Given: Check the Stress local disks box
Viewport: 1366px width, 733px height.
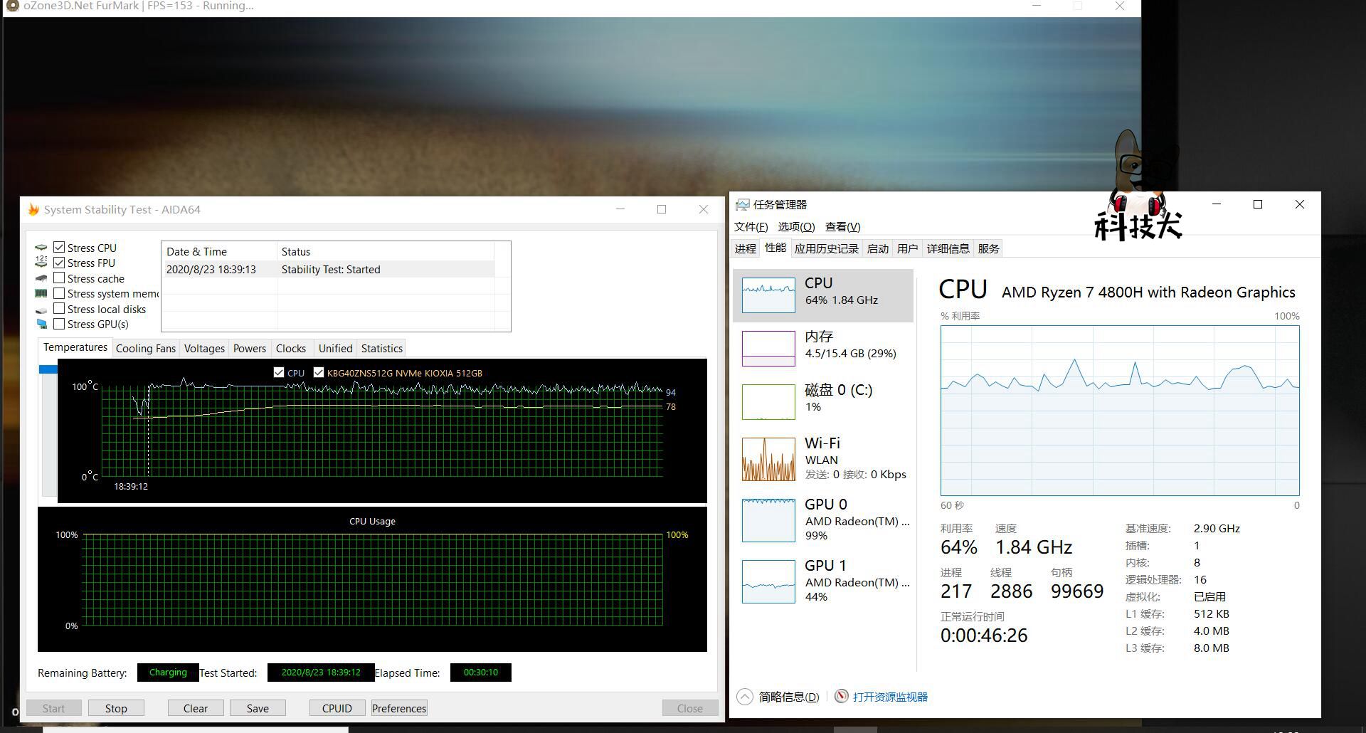Looking at the screenshot, I should (59, 309).
